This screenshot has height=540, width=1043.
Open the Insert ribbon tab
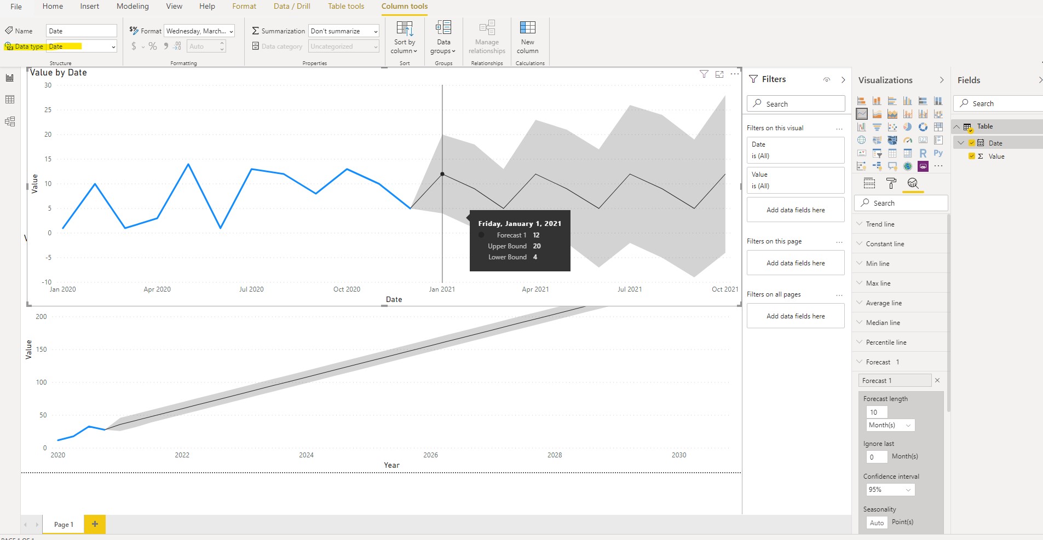tap(90, 7)
